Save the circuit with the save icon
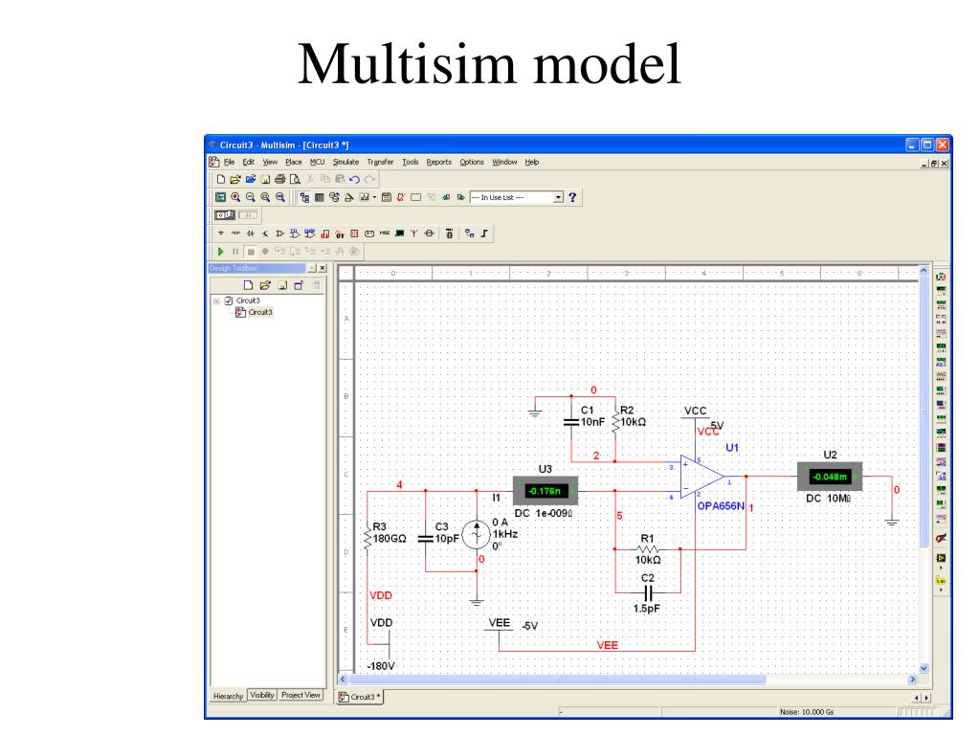The image size is (980, 735). click(x=264, y=179)
